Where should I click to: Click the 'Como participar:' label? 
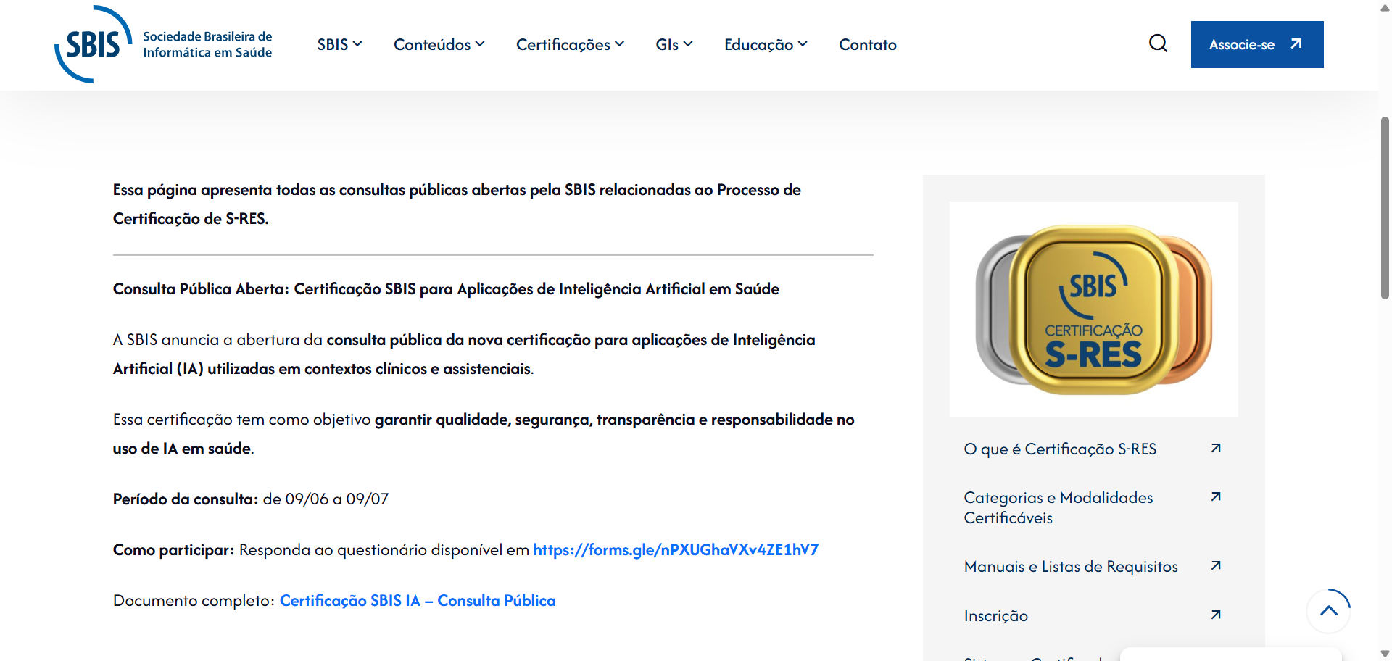pyautogui.click(x=174, y=550)
